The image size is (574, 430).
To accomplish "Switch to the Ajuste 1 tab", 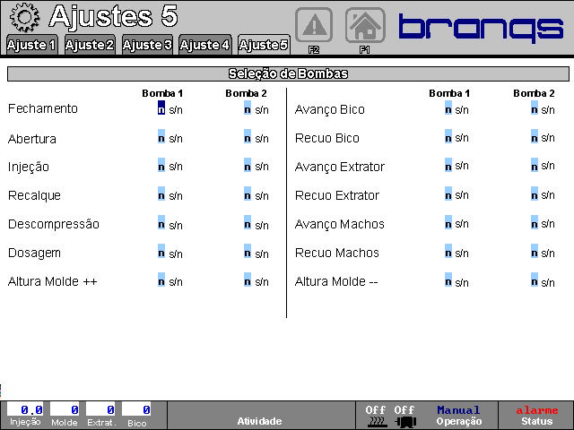I will click(31, 45).
